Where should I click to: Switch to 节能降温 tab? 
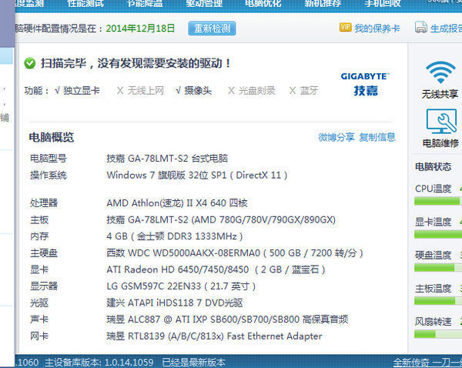coord(145,4)
